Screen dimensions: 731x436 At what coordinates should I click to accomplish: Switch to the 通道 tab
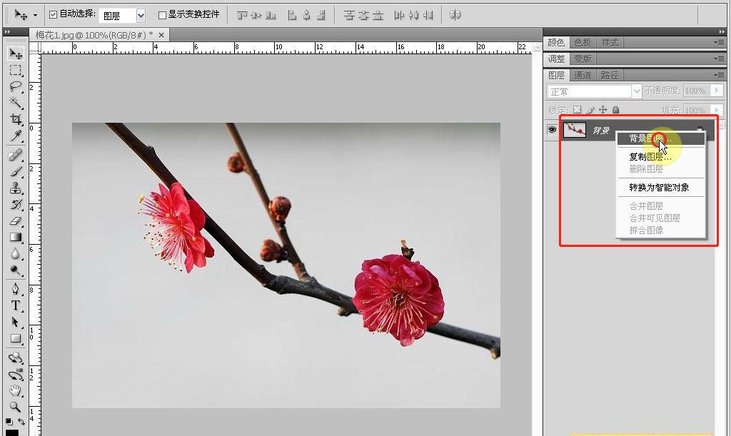pos(583,75)
